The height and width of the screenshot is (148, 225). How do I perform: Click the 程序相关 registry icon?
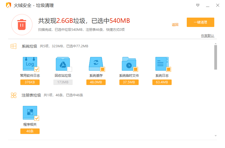click(x=30, y=113)
